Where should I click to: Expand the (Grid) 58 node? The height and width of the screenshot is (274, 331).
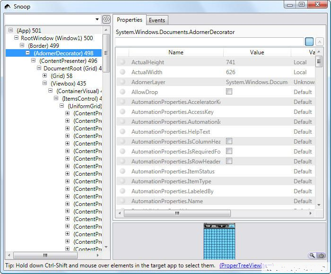(x=45, y=76)
